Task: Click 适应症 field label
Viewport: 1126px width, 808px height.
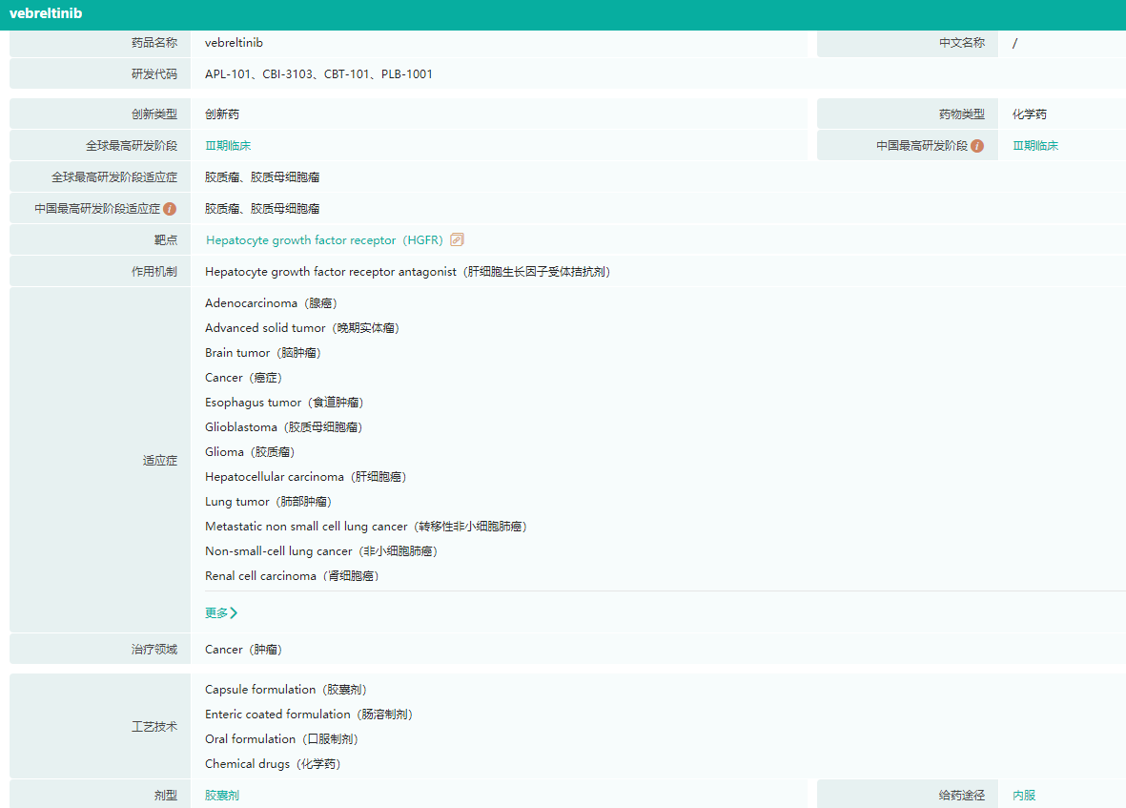Action: coord(160,461)
